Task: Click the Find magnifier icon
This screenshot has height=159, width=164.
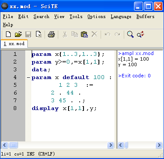Action: pyautogui.click(x=130, y=34)
